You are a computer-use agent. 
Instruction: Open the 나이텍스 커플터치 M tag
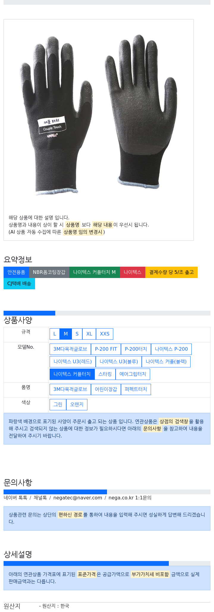coord(95,272)
